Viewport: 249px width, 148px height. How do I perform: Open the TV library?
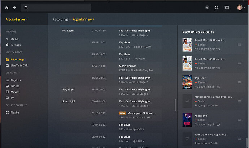[x=12, y=98]
